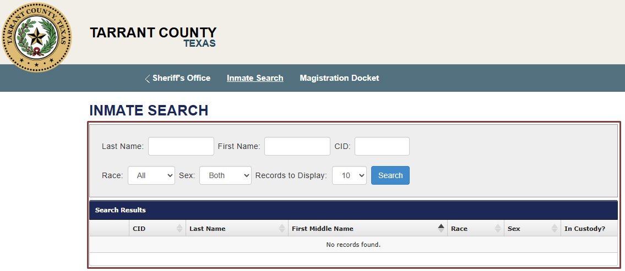
Task: Click the In Custody? column header
Action: point(589,229)
